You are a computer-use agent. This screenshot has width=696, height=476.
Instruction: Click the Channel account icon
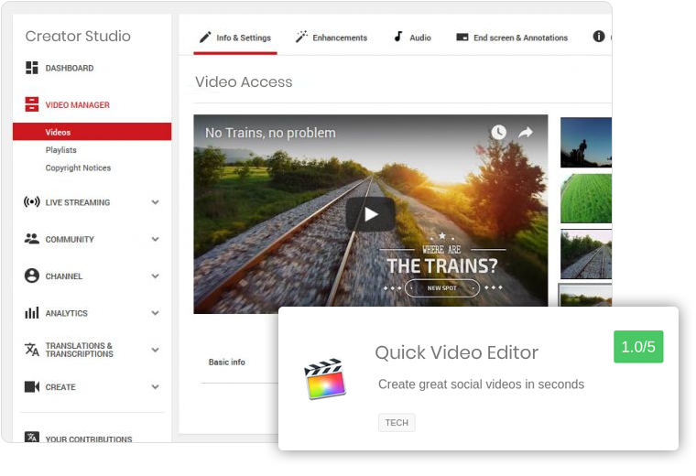(31, 276)
